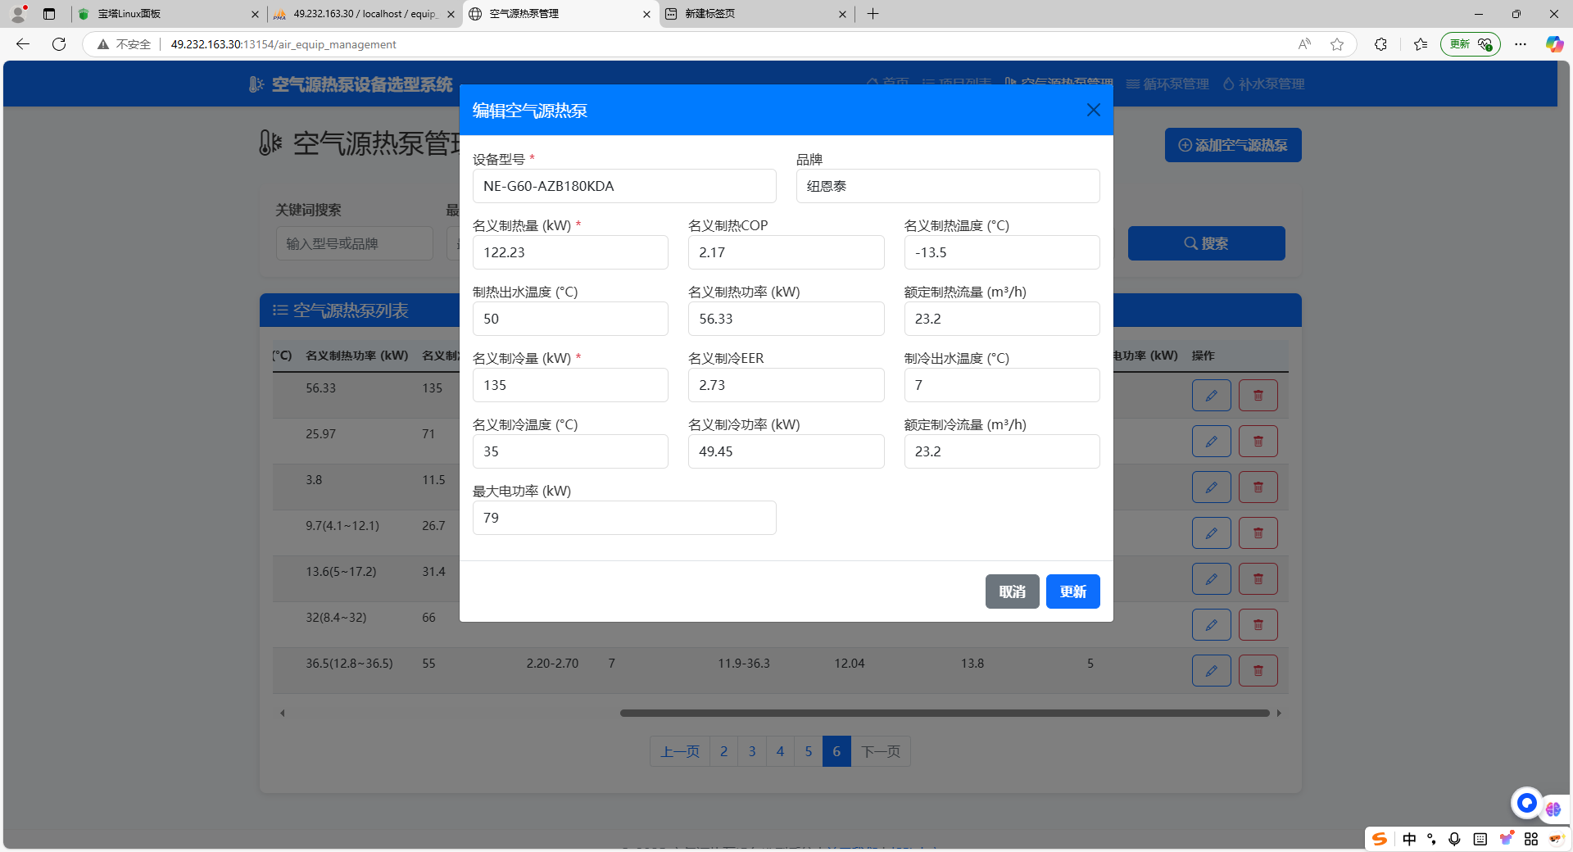Click the table's horizontal scrollbar thumb

pos(945,713)
